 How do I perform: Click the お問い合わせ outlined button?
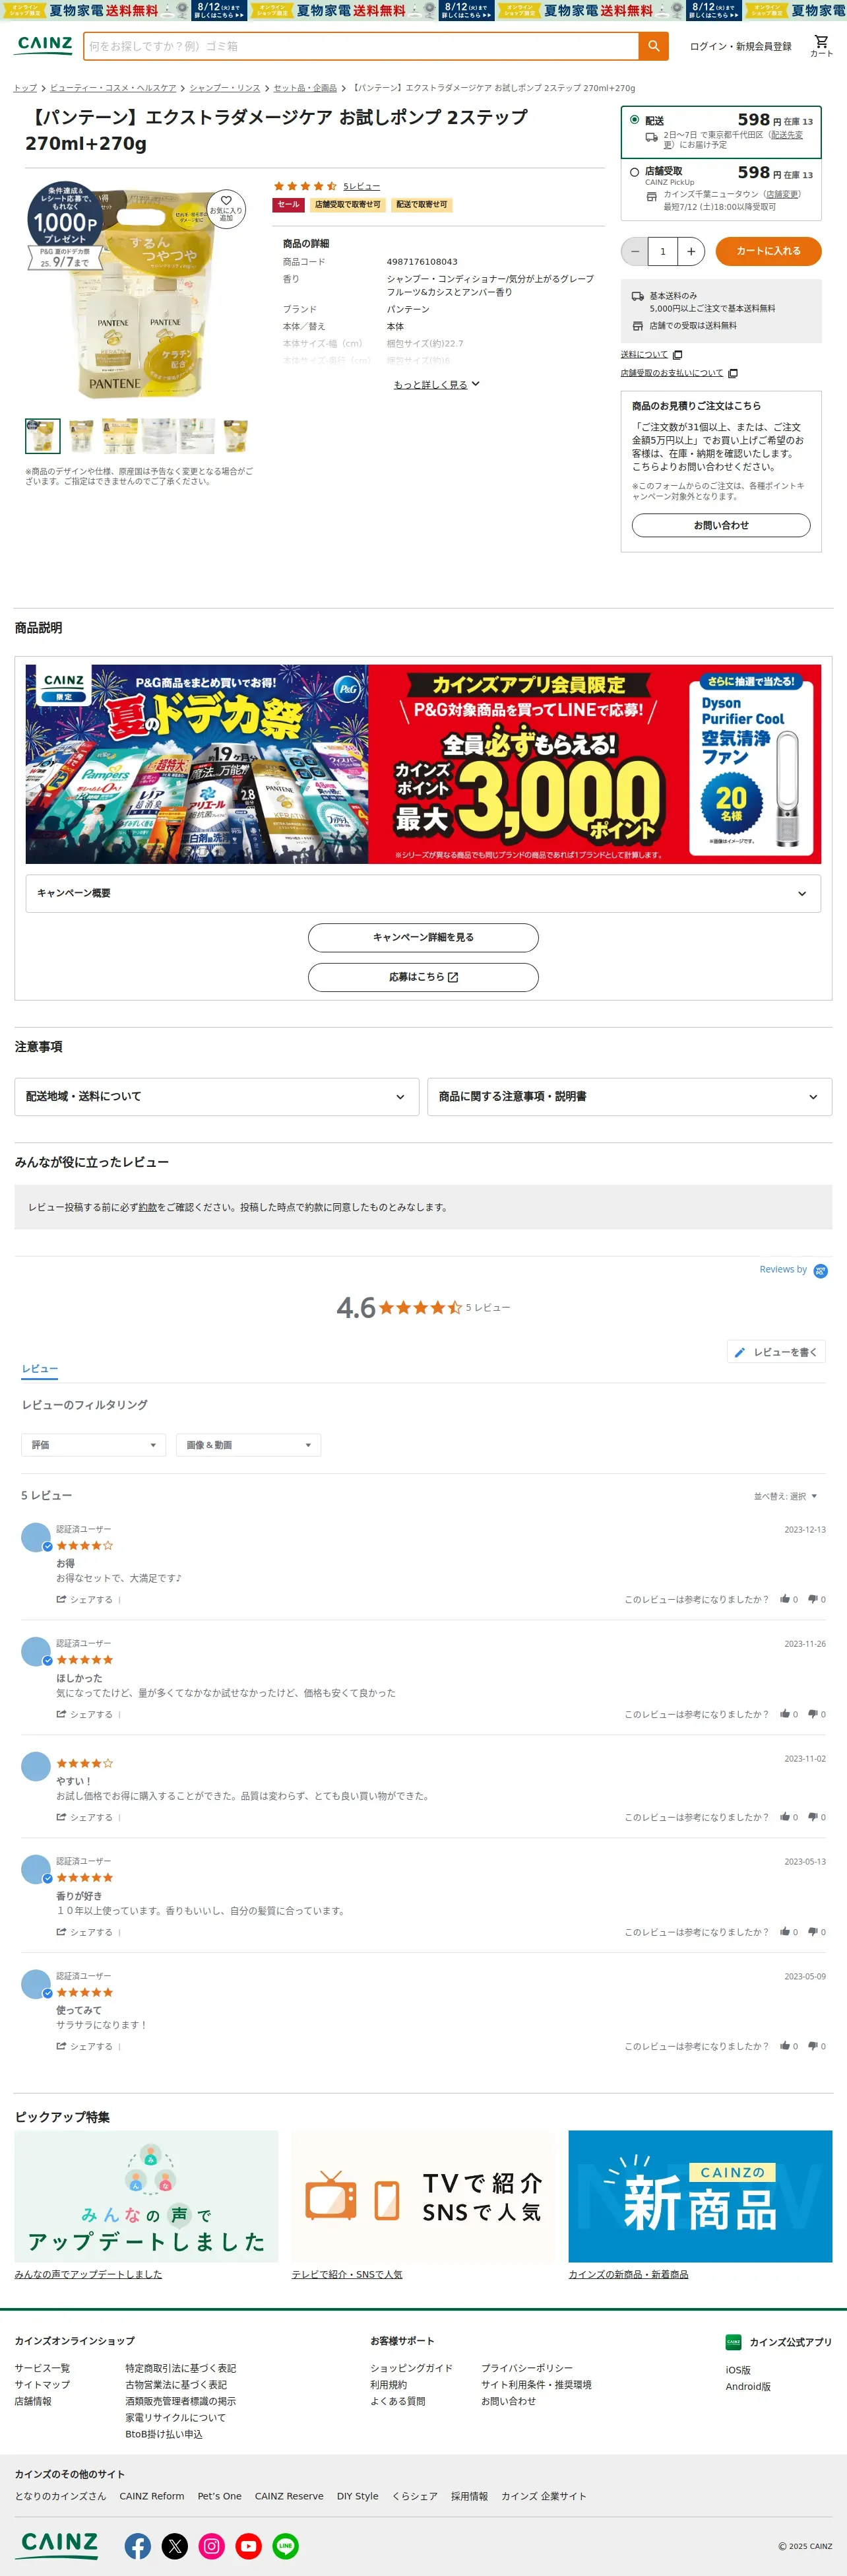click(x=721, y=525)
